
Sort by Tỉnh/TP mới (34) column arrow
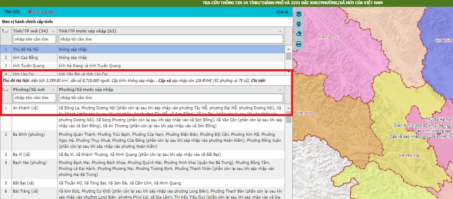coord(53,31)
